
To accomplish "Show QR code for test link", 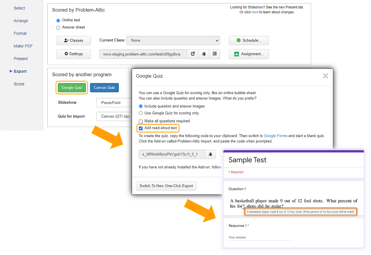I will (215, 54).
